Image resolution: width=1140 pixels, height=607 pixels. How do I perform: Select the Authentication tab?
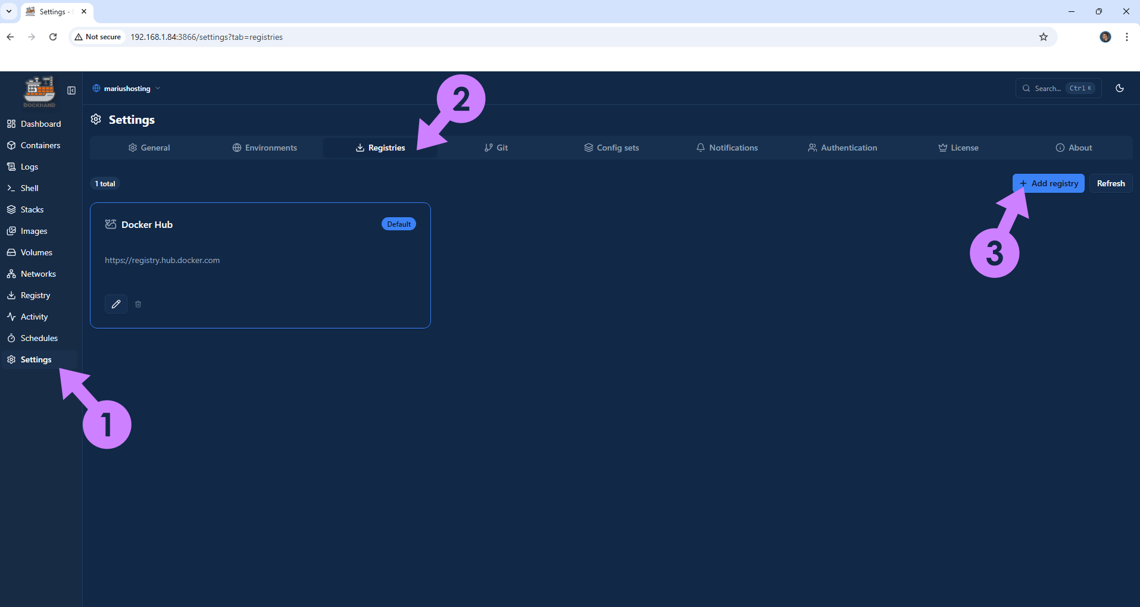pyautogui.click(x=842, y=148)
